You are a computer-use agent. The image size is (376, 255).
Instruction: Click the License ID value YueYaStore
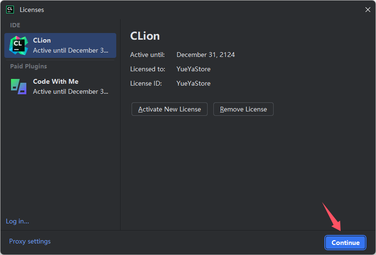coord(193,83)
